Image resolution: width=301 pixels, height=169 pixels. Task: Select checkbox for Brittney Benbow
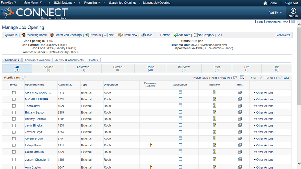(14, 119)
